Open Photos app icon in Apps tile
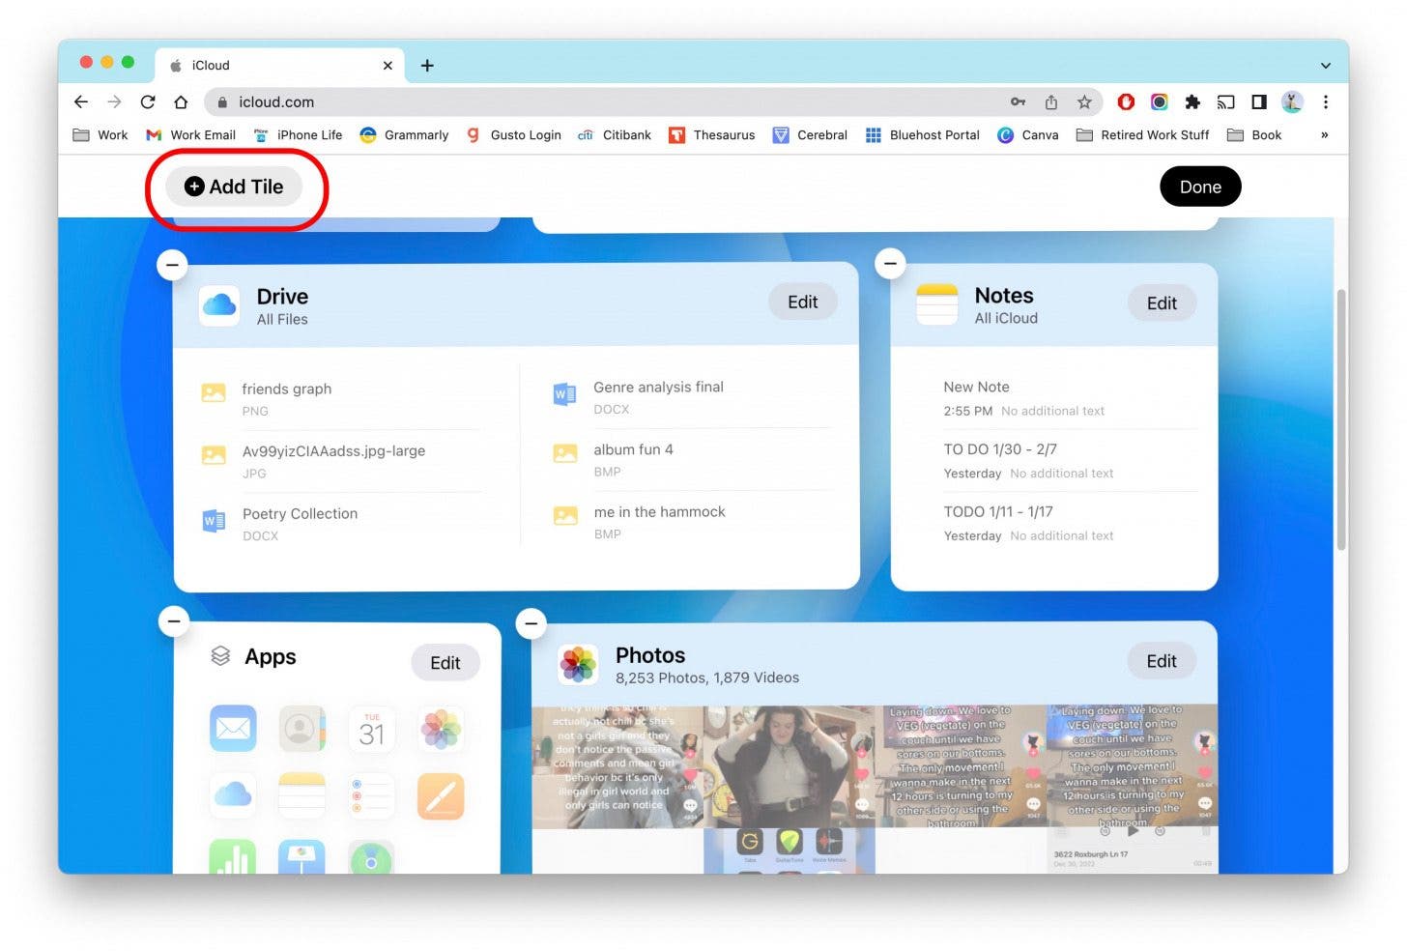The image size is (1407, 951). 441,729
